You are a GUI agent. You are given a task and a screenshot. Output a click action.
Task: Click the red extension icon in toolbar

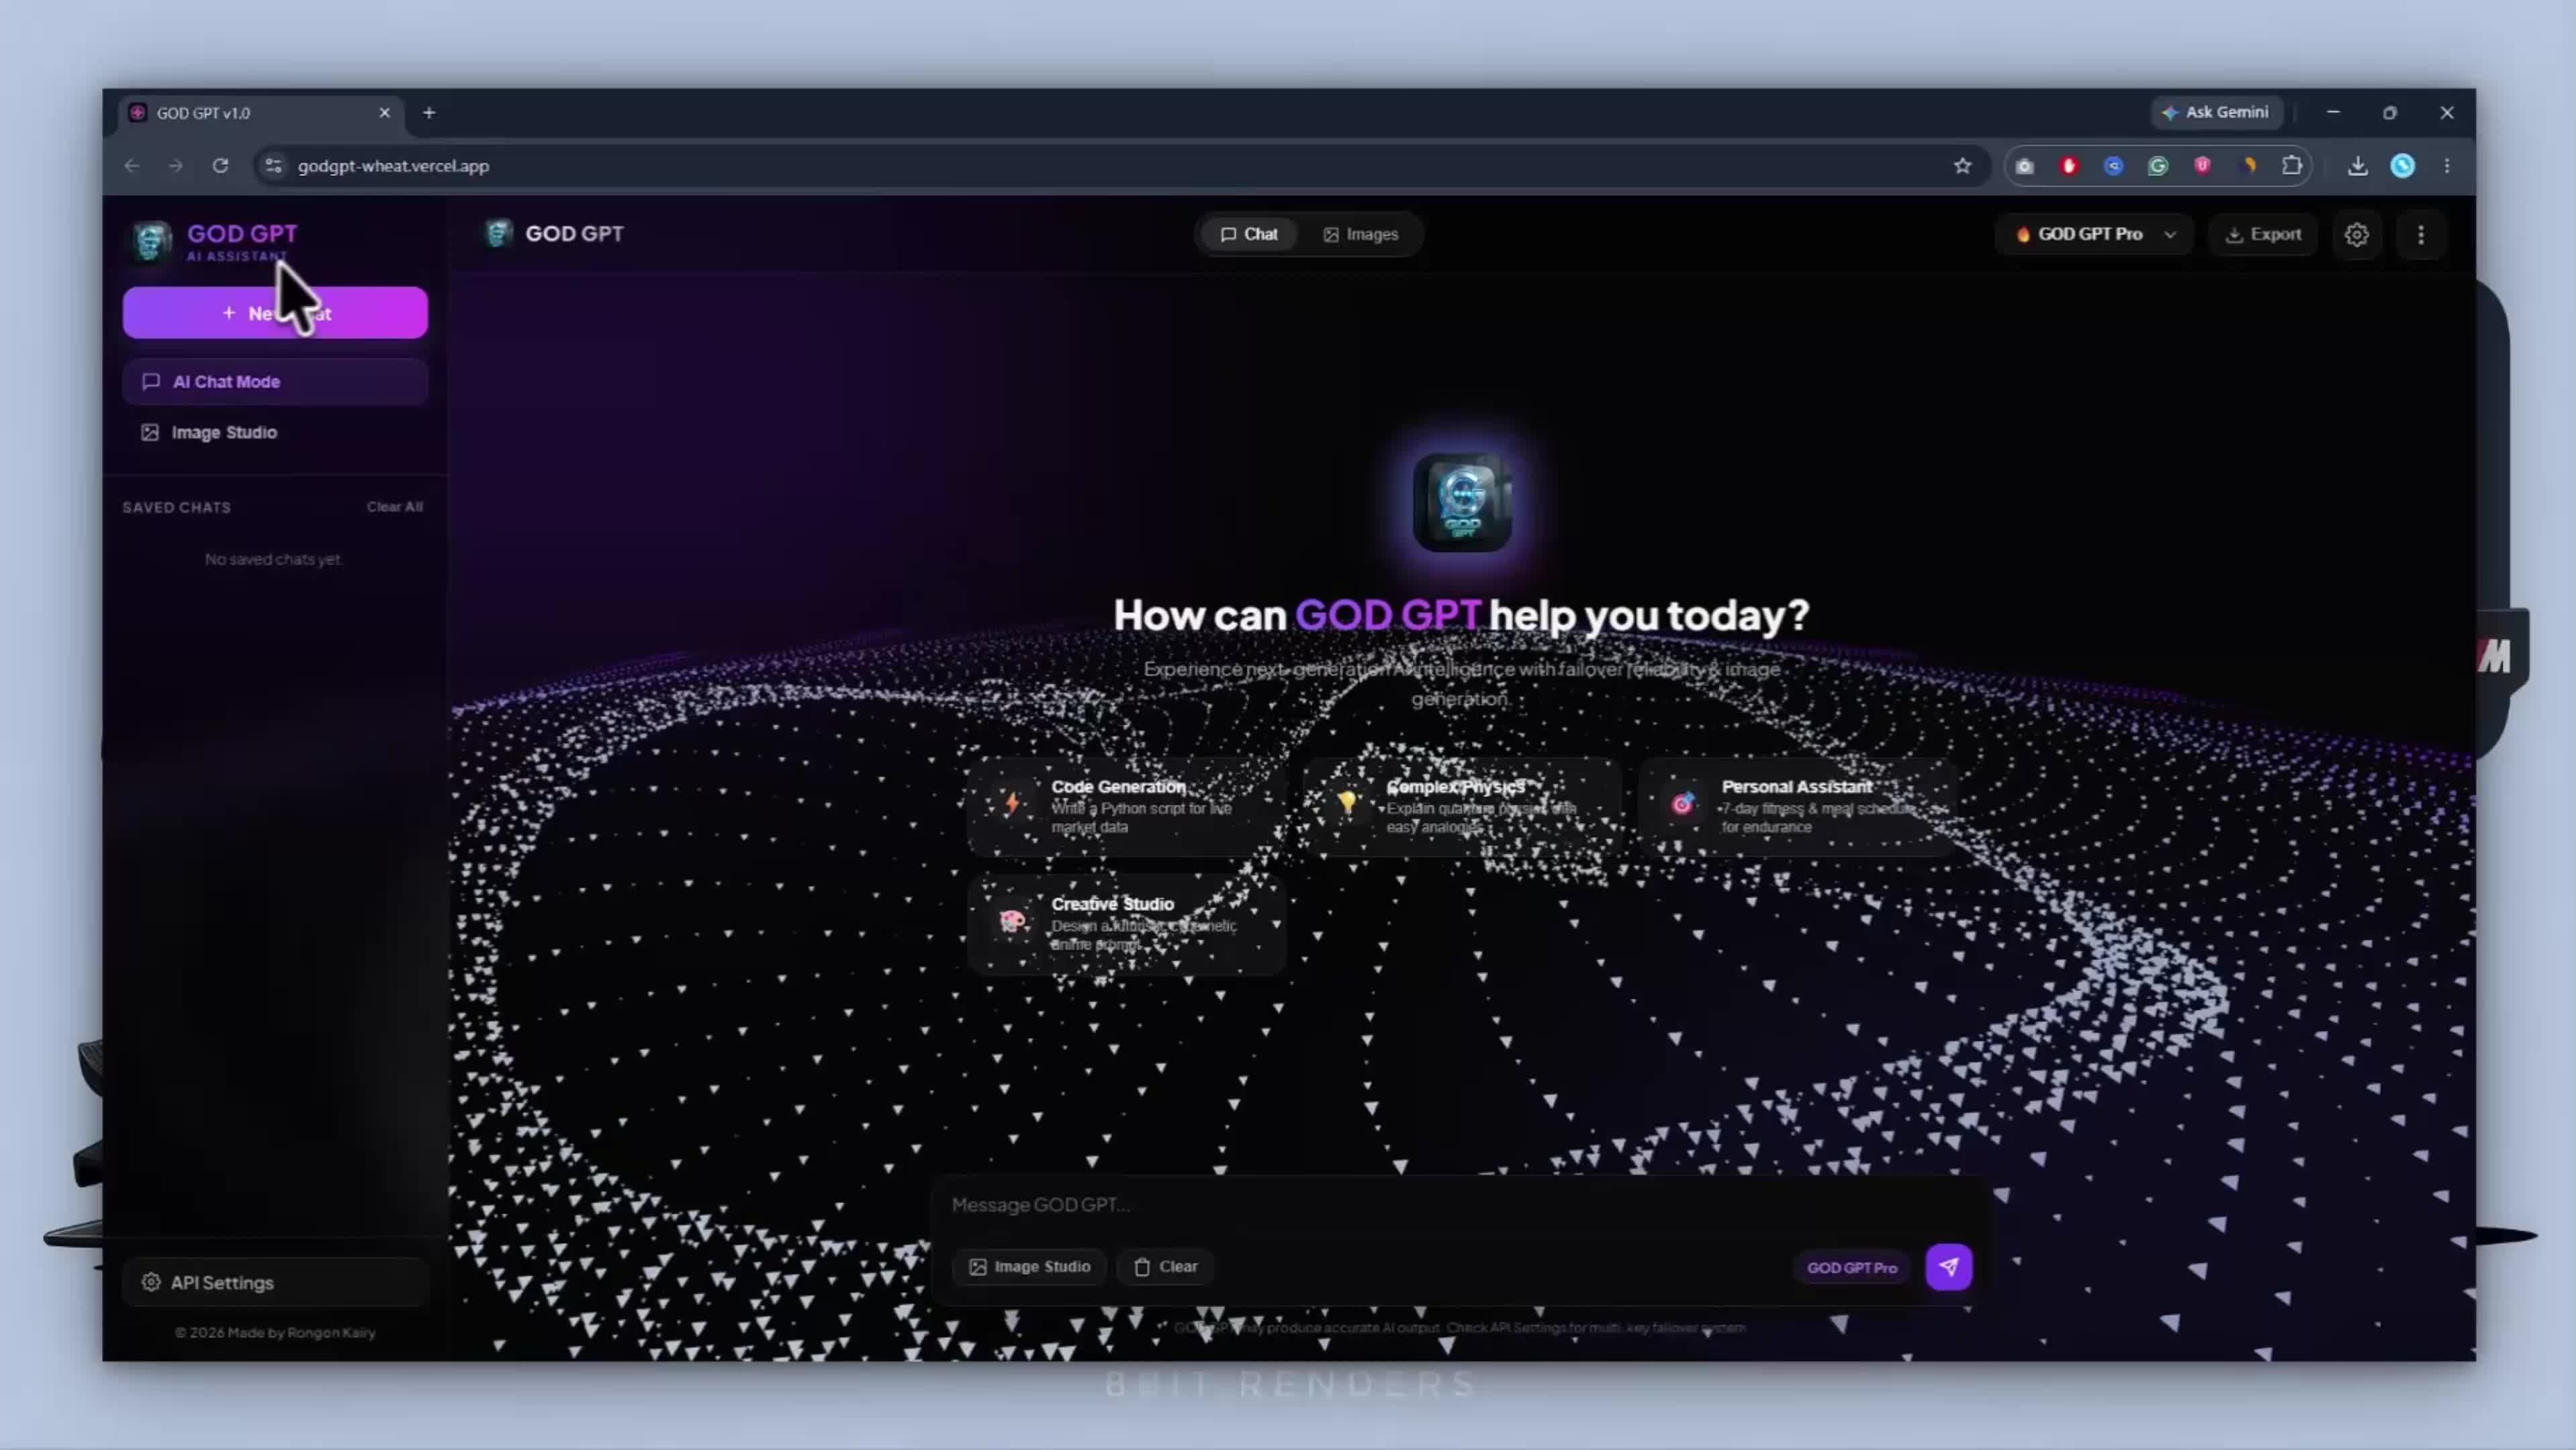pos(2069,166)
